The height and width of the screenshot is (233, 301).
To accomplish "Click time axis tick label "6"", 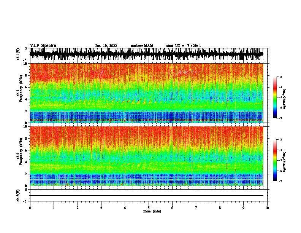I will click(173, 207).
